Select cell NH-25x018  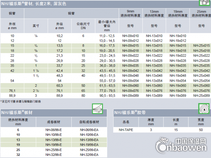[202, 51]
